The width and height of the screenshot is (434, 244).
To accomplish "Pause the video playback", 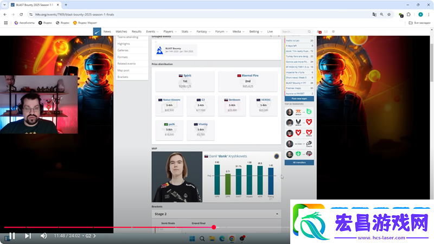I will [12, 236].
